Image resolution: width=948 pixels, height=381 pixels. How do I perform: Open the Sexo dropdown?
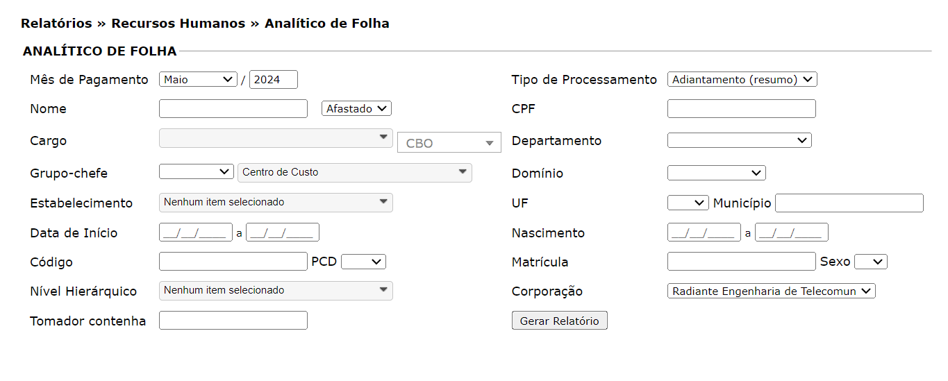tap(870, 262)
